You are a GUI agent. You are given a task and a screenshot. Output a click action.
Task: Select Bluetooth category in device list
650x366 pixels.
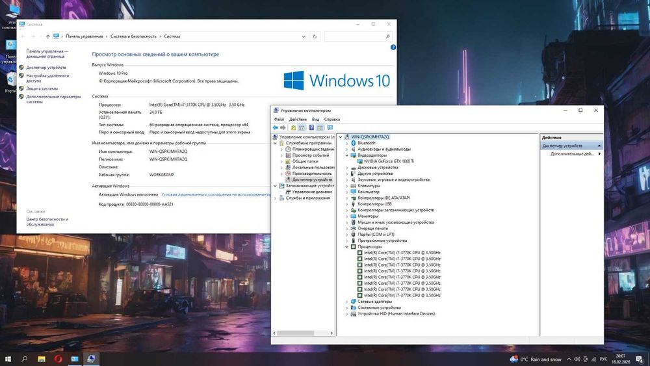tap(367, 143)
